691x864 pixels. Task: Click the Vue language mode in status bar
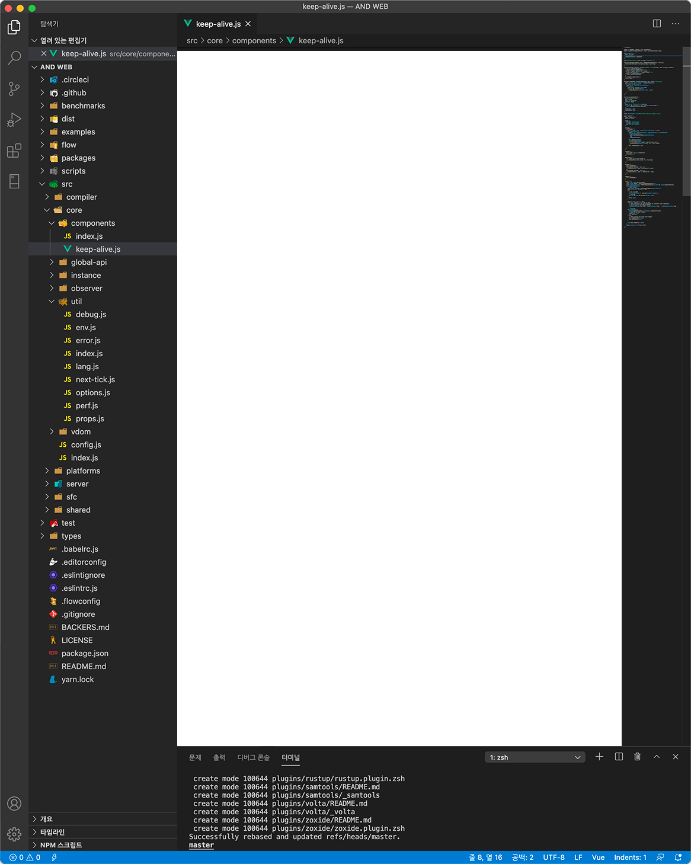598,857
